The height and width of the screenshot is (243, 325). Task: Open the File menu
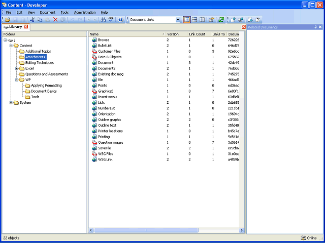[x=9, y=12]
